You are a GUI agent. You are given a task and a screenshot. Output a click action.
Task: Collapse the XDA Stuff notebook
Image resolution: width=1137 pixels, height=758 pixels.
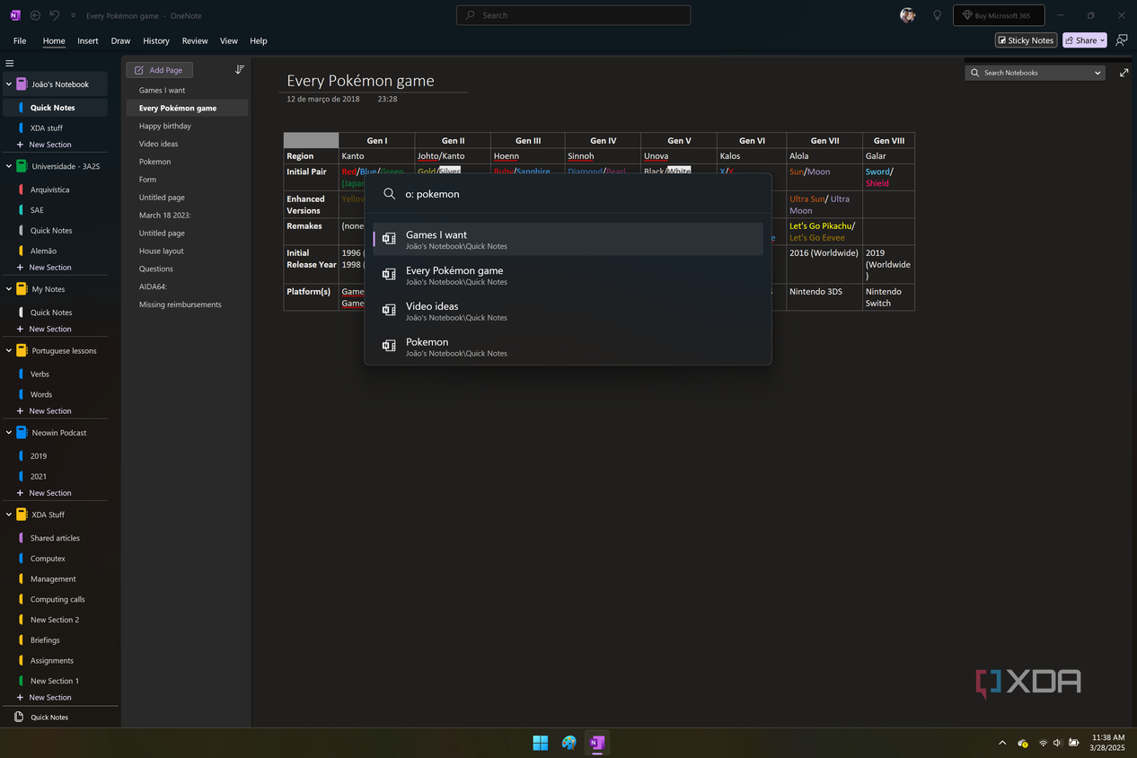pos(9,515)
